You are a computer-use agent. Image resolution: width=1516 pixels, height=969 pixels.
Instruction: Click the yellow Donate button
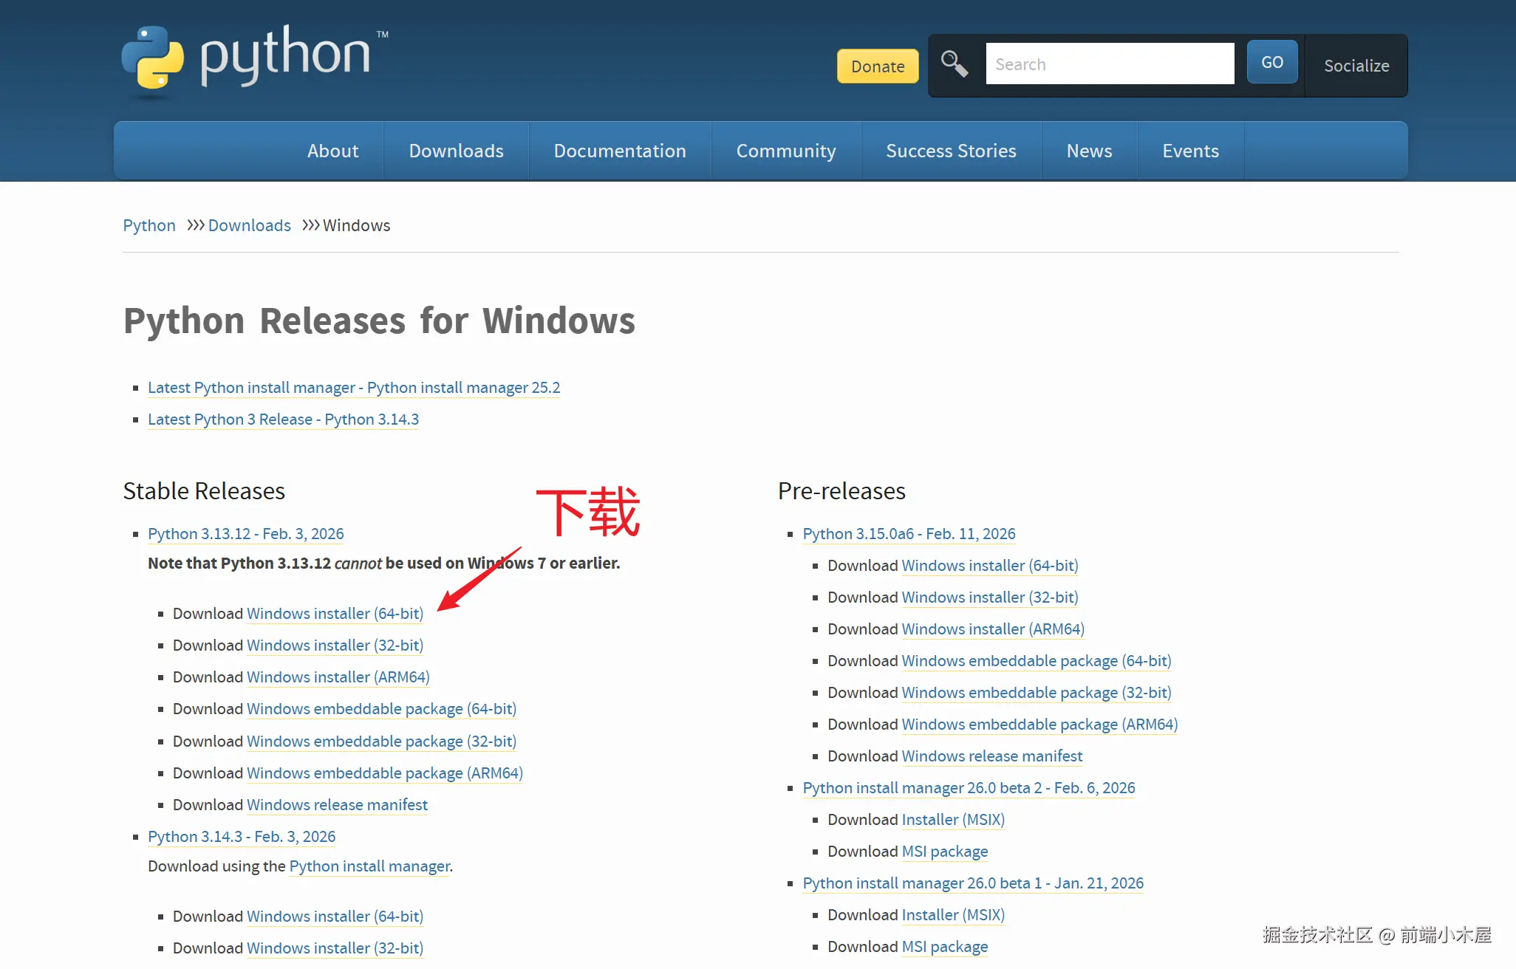[x=877, y=66]
